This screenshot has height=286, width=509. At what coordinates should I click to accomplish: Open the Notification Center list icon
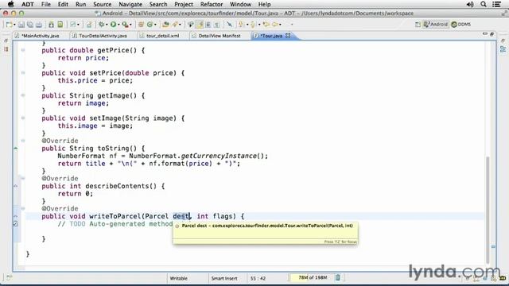point(496,4)
